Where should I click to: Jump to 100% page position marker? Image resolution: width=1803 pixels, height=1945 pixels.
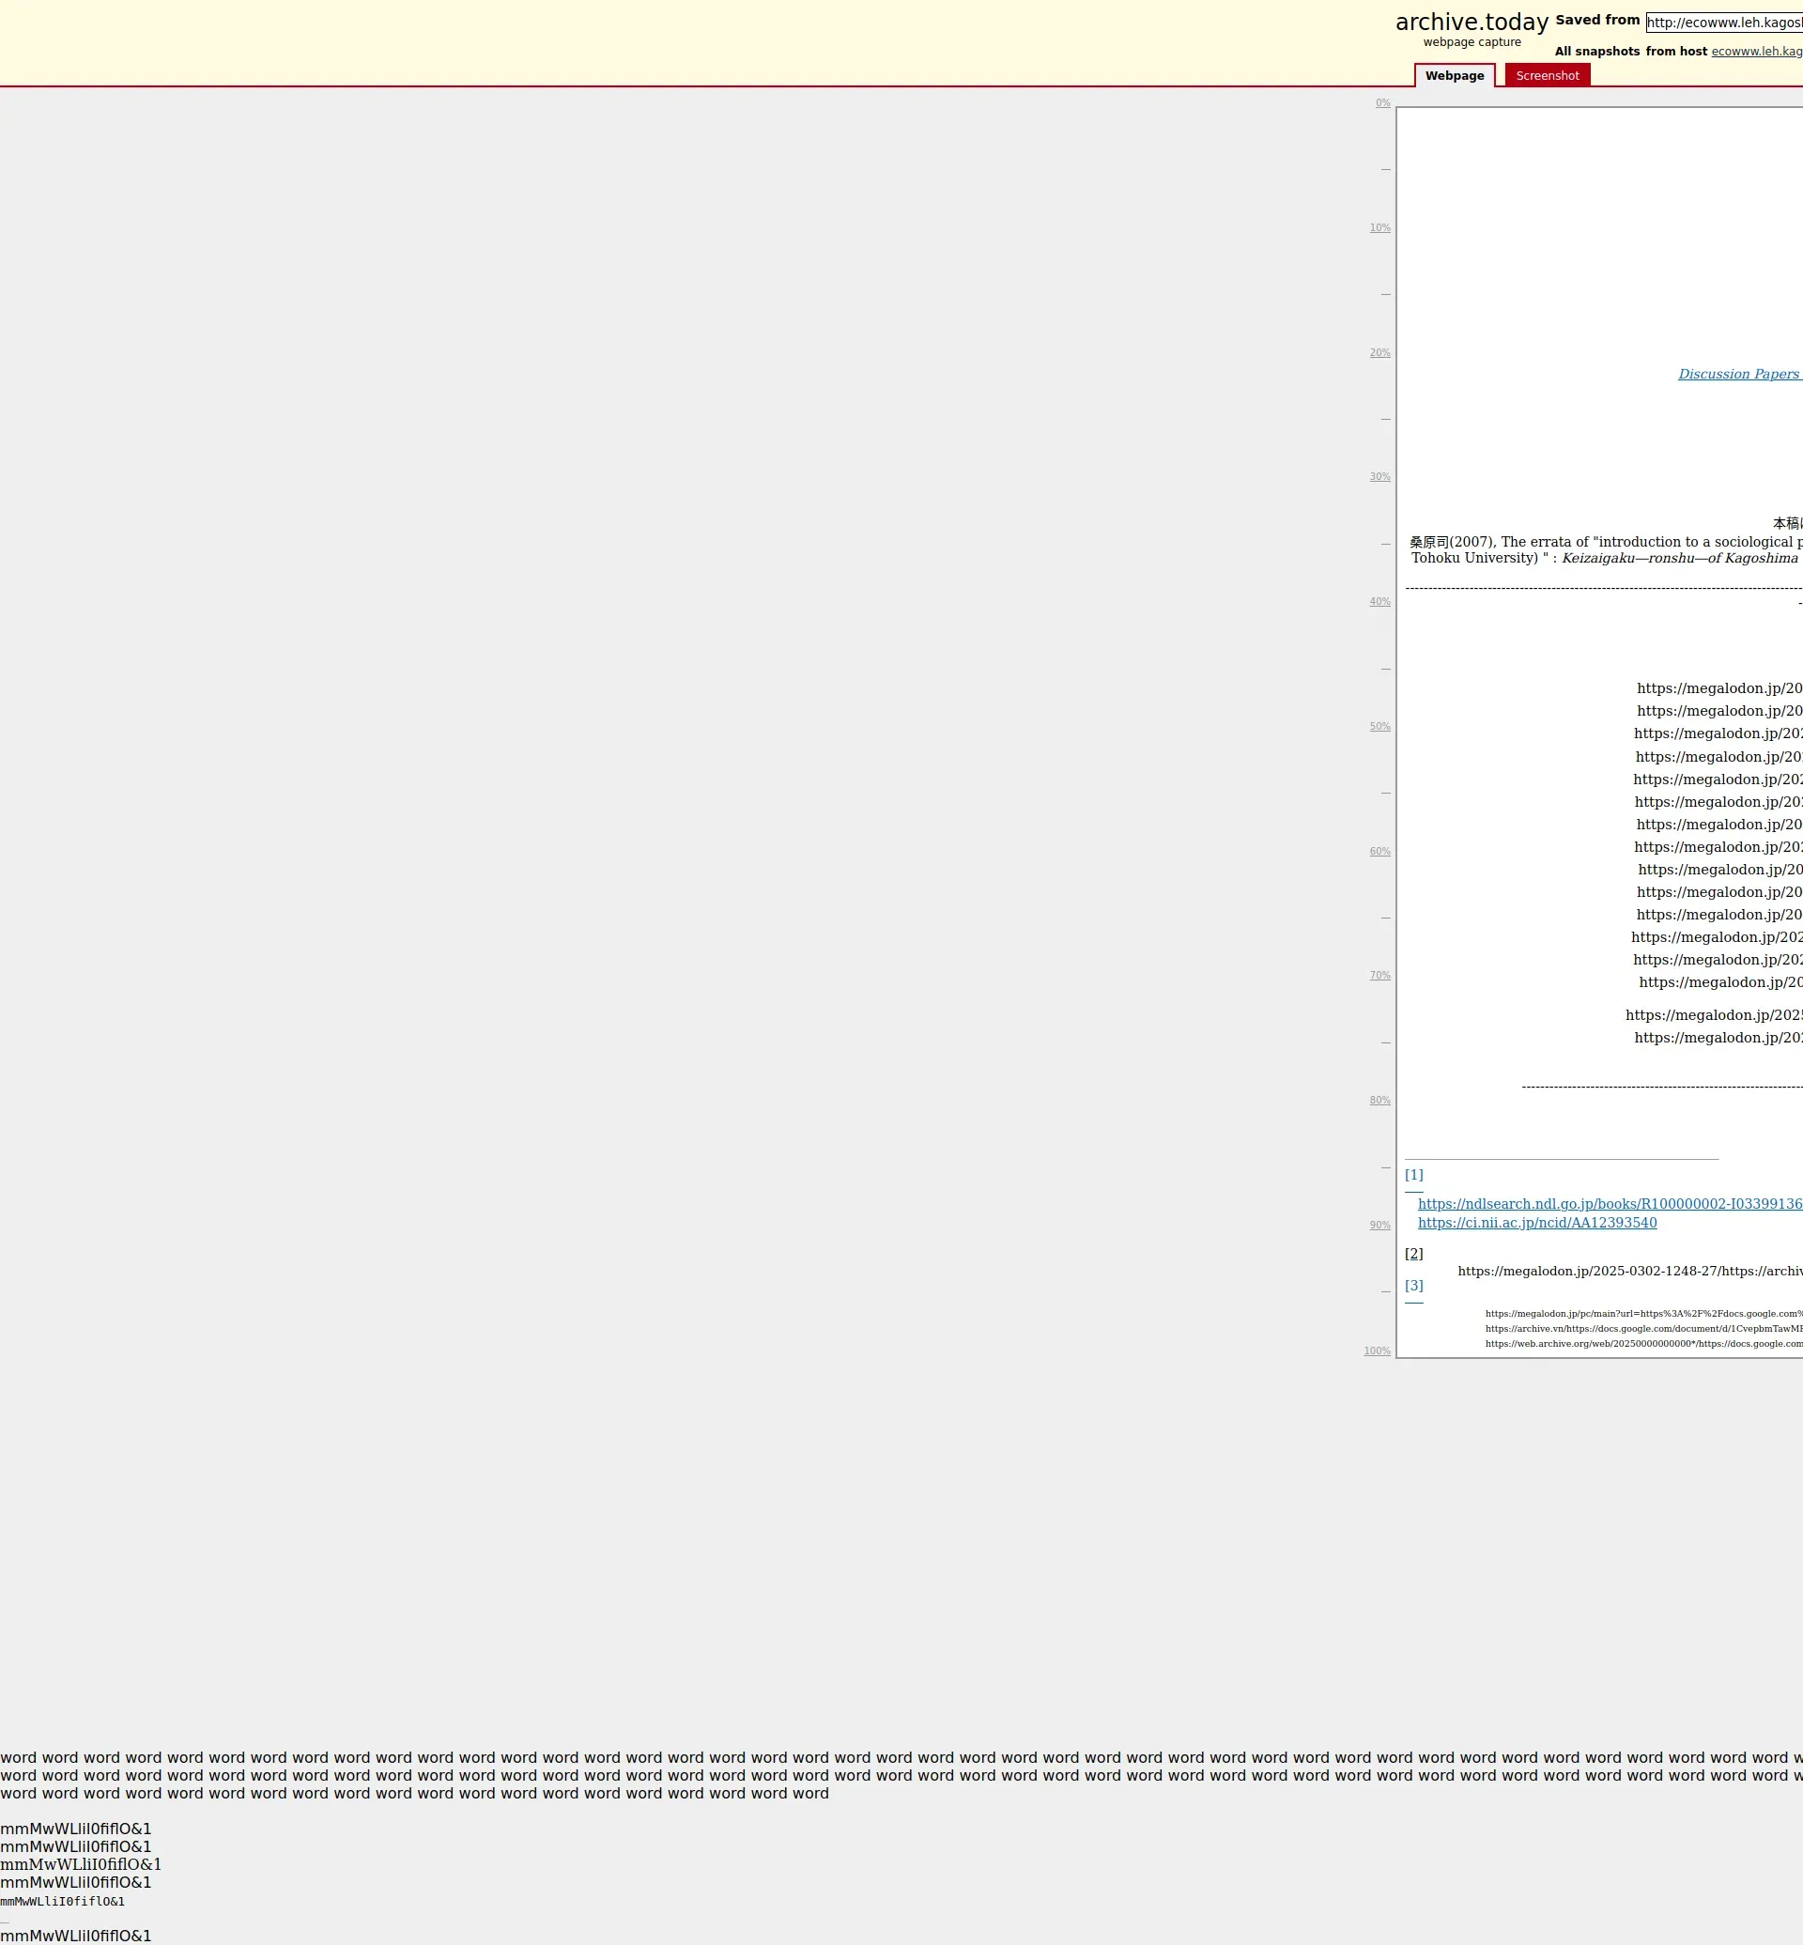pos(1377,1351)
